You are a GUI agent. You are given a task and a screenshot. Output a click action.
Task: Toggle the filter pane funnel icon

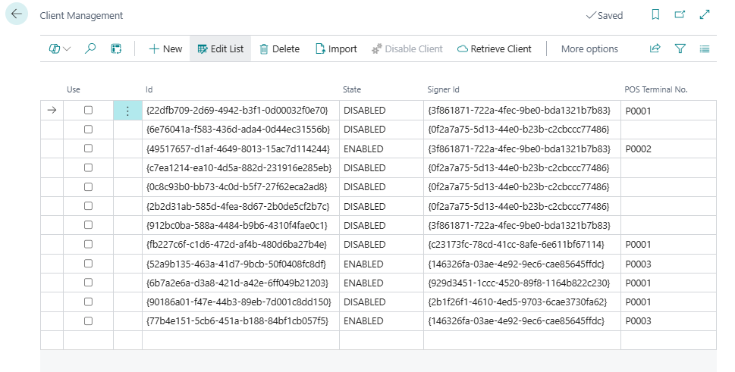coord(680,48)
